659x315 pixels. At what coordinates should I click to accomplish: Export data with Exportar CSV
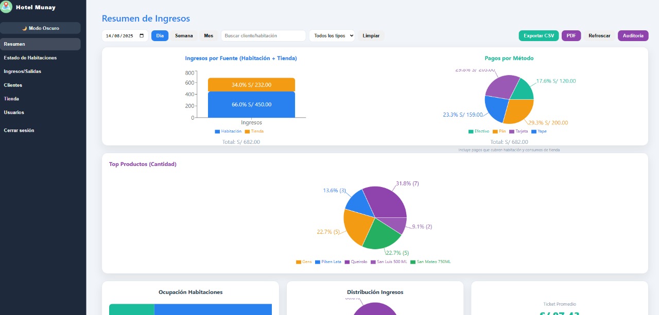pos(539,35)
